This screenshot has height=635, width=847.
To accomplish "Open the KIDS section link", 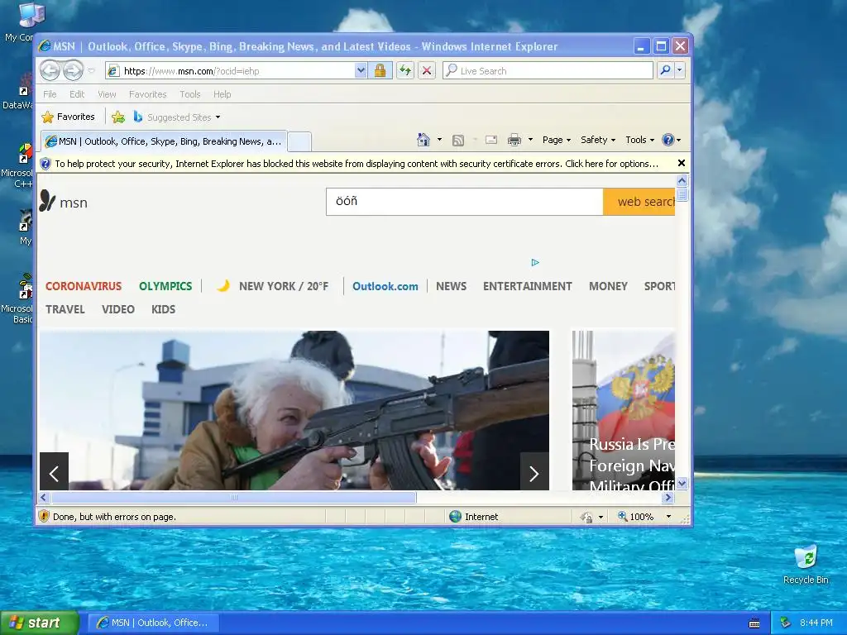I will 163,309.
